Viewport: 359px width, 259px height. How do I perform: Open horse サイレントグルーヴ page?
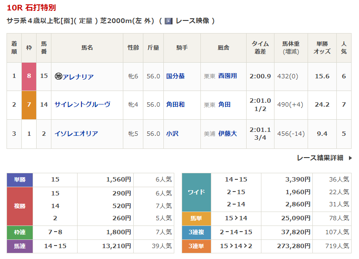82,104
